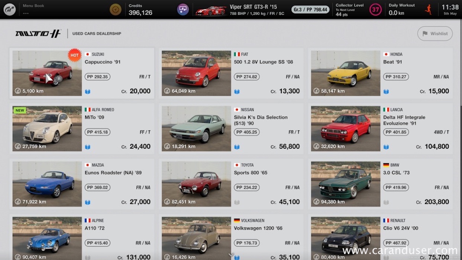Select the Toyota Sports 800 '65 listing
Screen dimensions: 462x260
click(231, 184)
